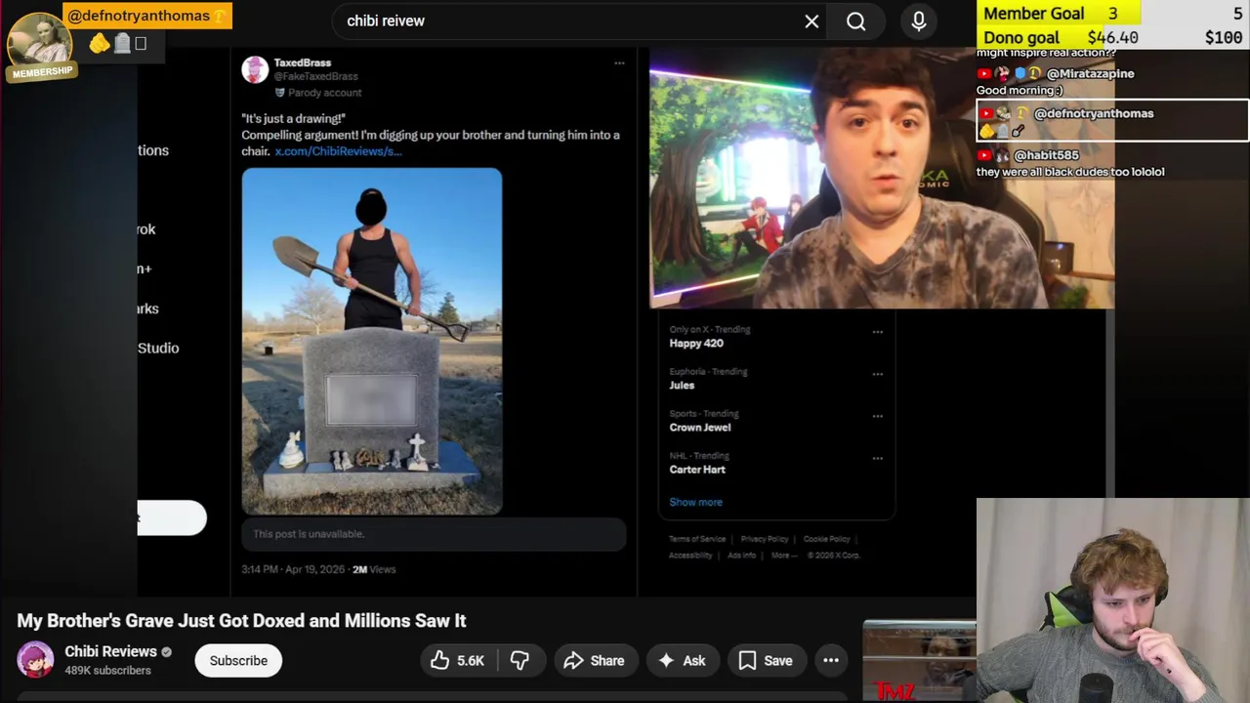Open Privacy Policy footer link
The image size is (1250, 703).
(x=765, y=539)
